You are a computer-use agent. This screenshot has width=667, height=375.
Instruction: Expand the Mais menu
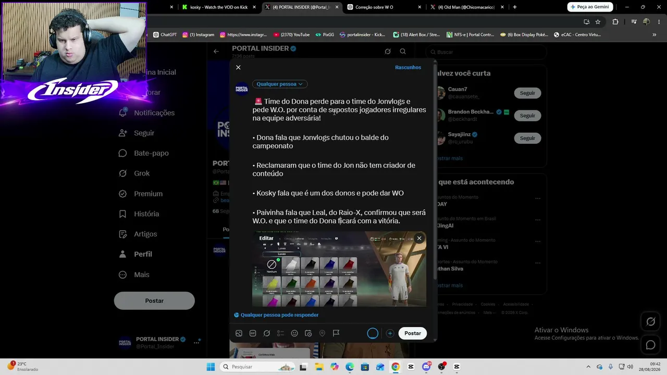[134, 274]
